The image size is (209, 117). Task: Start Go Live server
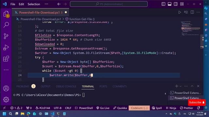(103, 108)
